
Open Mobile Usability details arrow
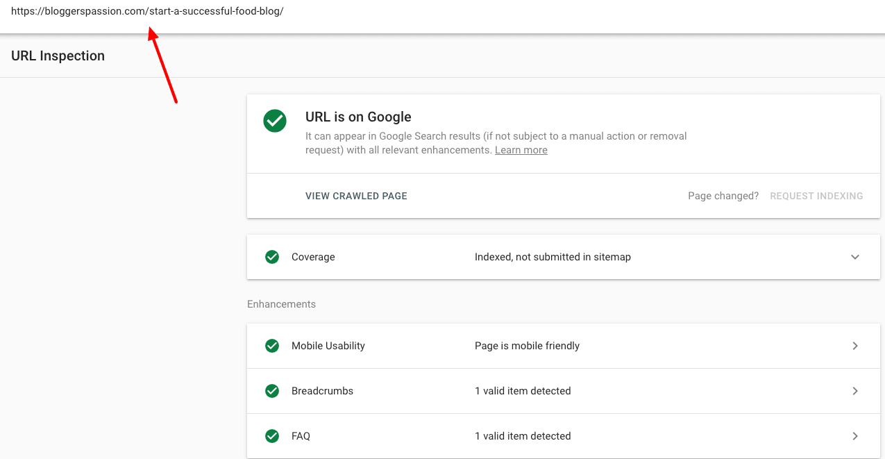tap(855, 346)
